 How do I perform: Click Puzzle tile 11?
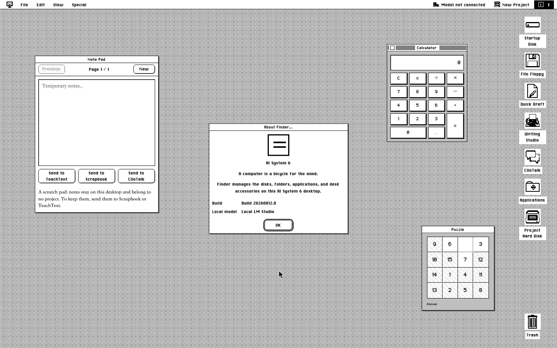click(x=481, y=275)
